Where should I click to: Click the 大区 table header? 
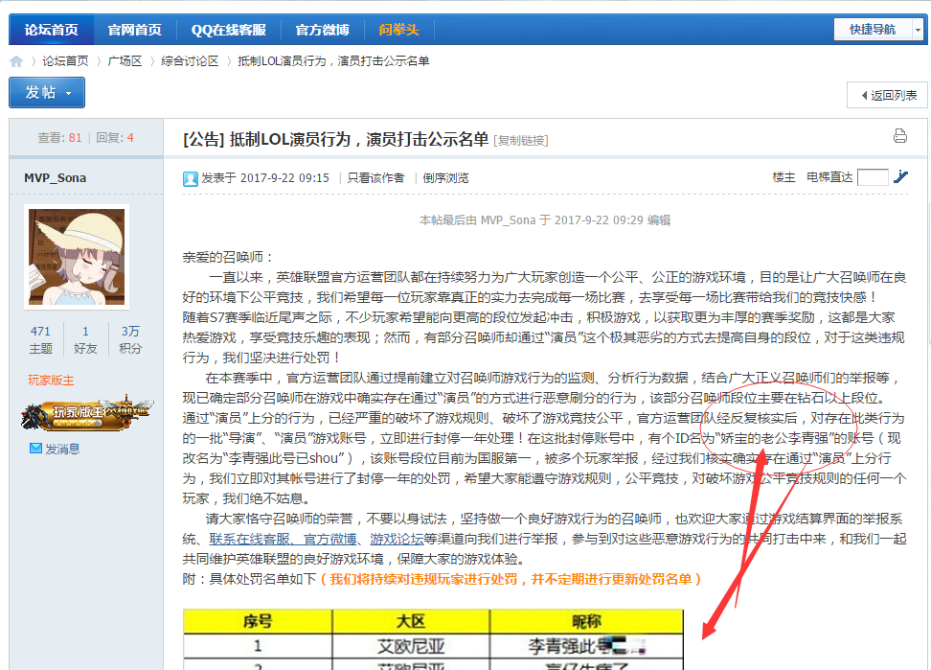point(411,622)
